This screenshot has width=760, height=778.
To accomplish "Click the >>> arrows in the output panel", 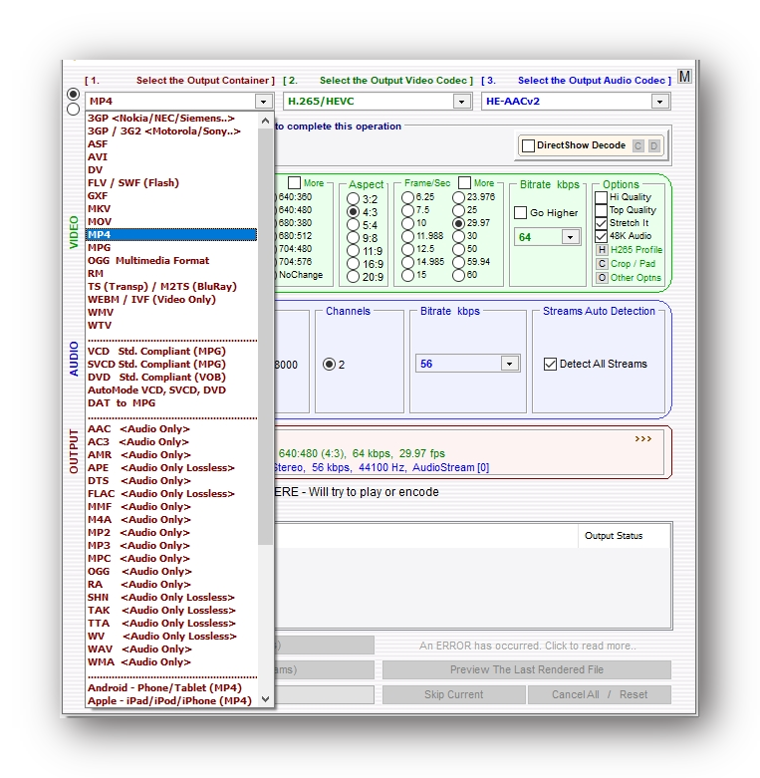I will click(643, 438).
